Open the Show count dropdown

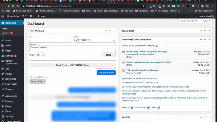(40, 55)
